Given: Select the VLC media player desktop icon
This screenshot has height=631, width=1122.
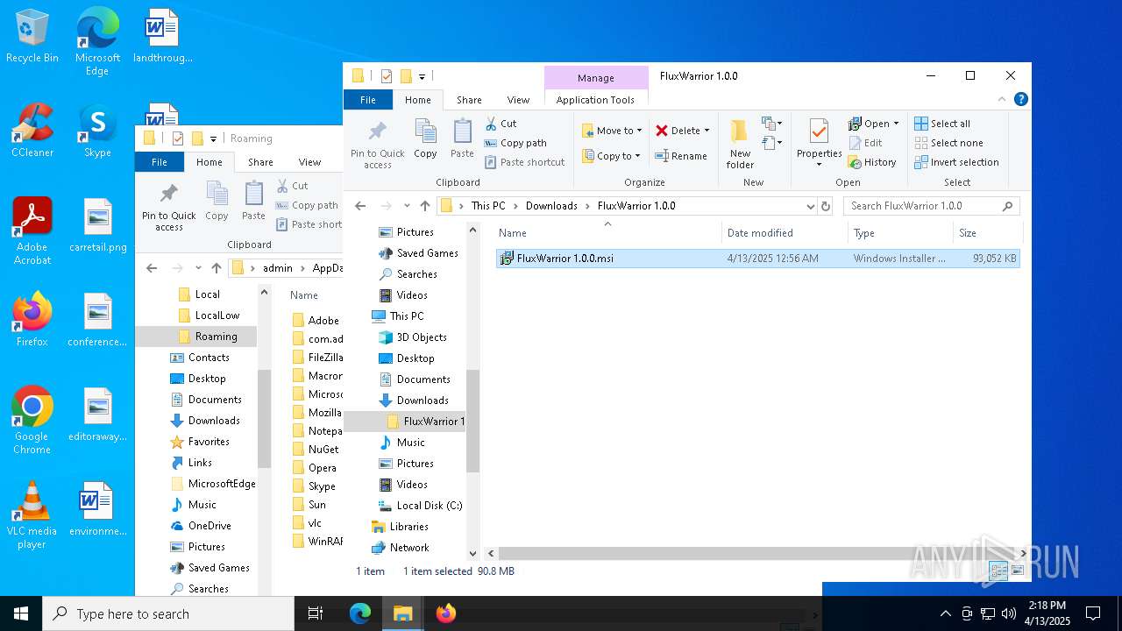Looking at the screenshot, I should (32, 515).
